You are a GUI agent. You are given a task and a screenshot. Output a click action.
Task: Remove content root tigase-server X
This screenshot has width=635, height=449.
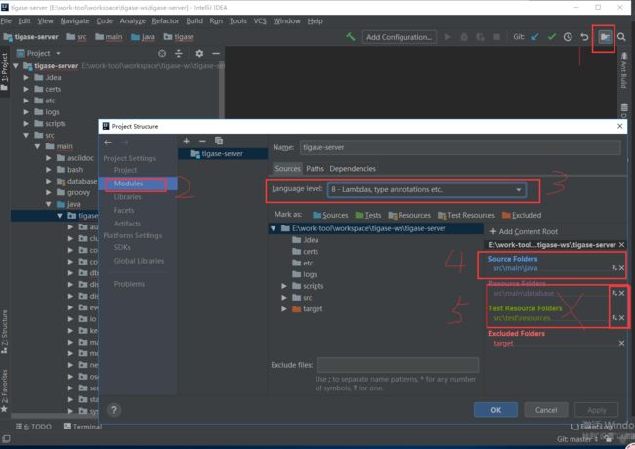click(622, 245)
